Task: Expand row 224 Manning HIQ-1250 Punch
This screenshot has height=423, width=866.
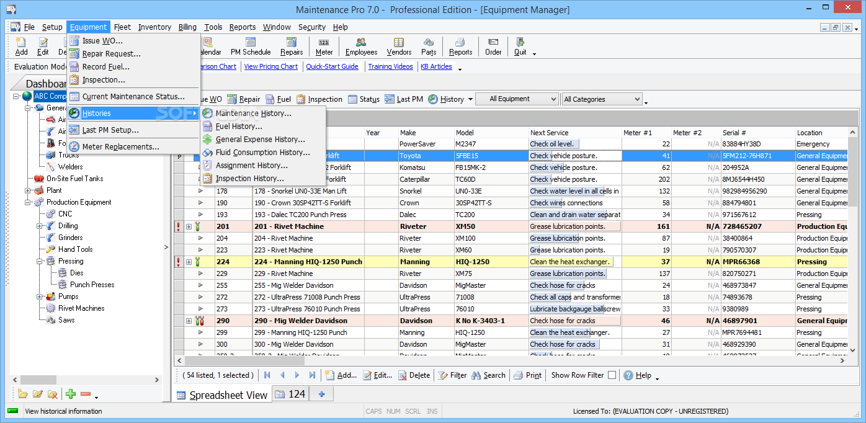Action: (189, 262)
